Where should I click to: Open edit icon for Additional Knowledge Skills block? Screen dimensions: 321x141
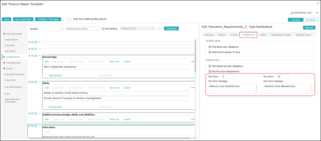(36, 113)
